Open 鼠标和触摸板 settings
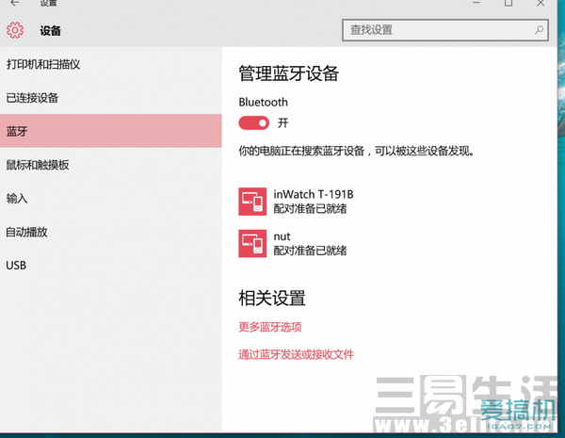 38,165
